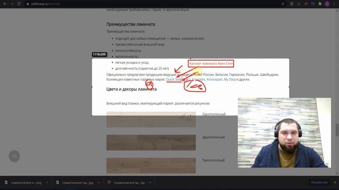This screenshot has width=339, height=190.
Task: Go back using the browser back arrow
Action: tap(5, 4)
